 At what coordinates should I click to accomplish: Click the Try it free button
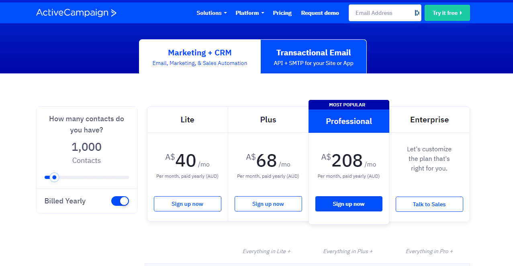(x=447, y=13)
